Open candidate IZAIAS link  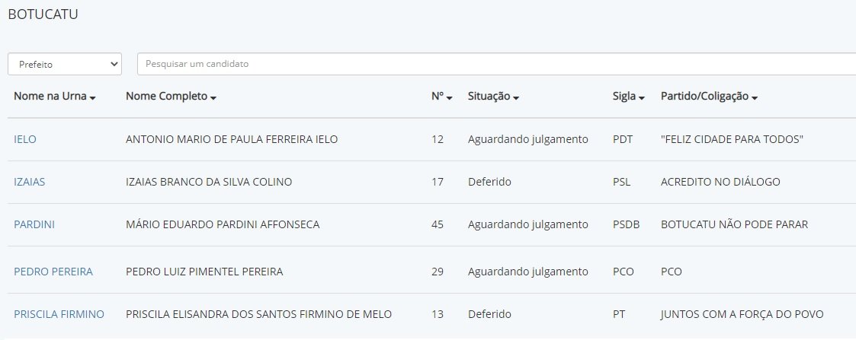[x=29, y=182]
